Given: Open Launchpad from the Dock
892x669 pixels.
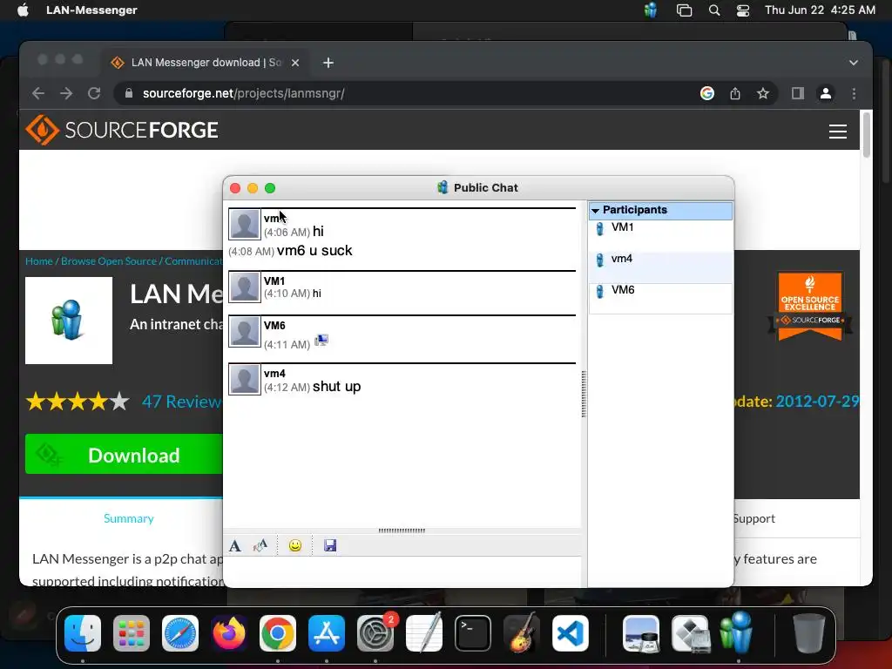Looking at the screenshot, I should pos(132,633).
